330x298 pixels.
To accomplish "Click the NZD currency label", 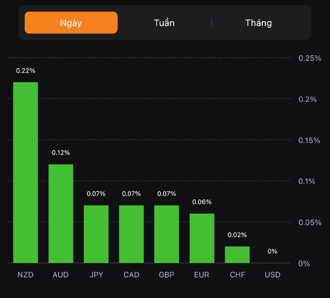I will [x=26, y=275].
